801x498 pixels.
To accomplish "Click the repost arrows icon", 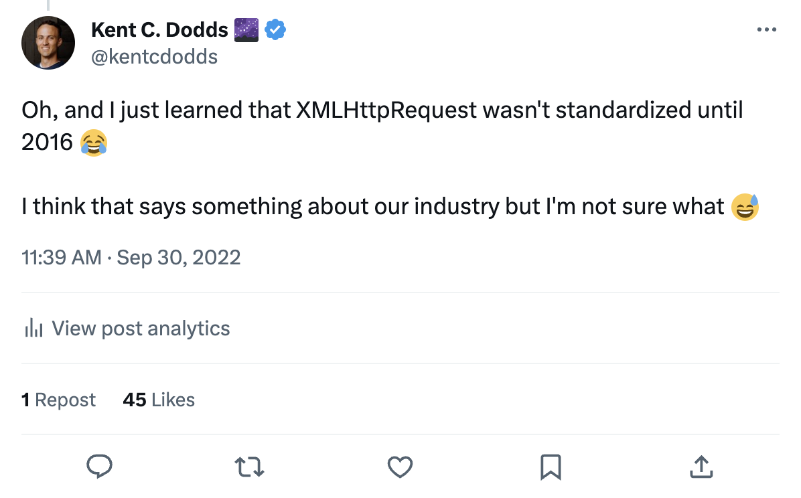I will click(250, 467).
